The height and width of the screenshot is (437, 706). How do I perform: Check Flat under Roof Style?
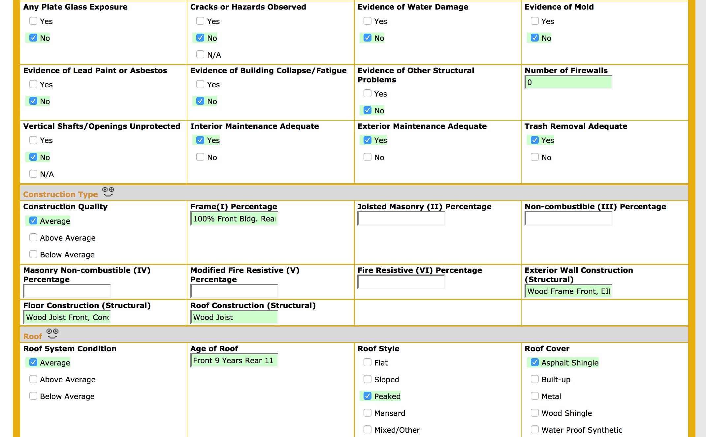(x=367, y=363)
